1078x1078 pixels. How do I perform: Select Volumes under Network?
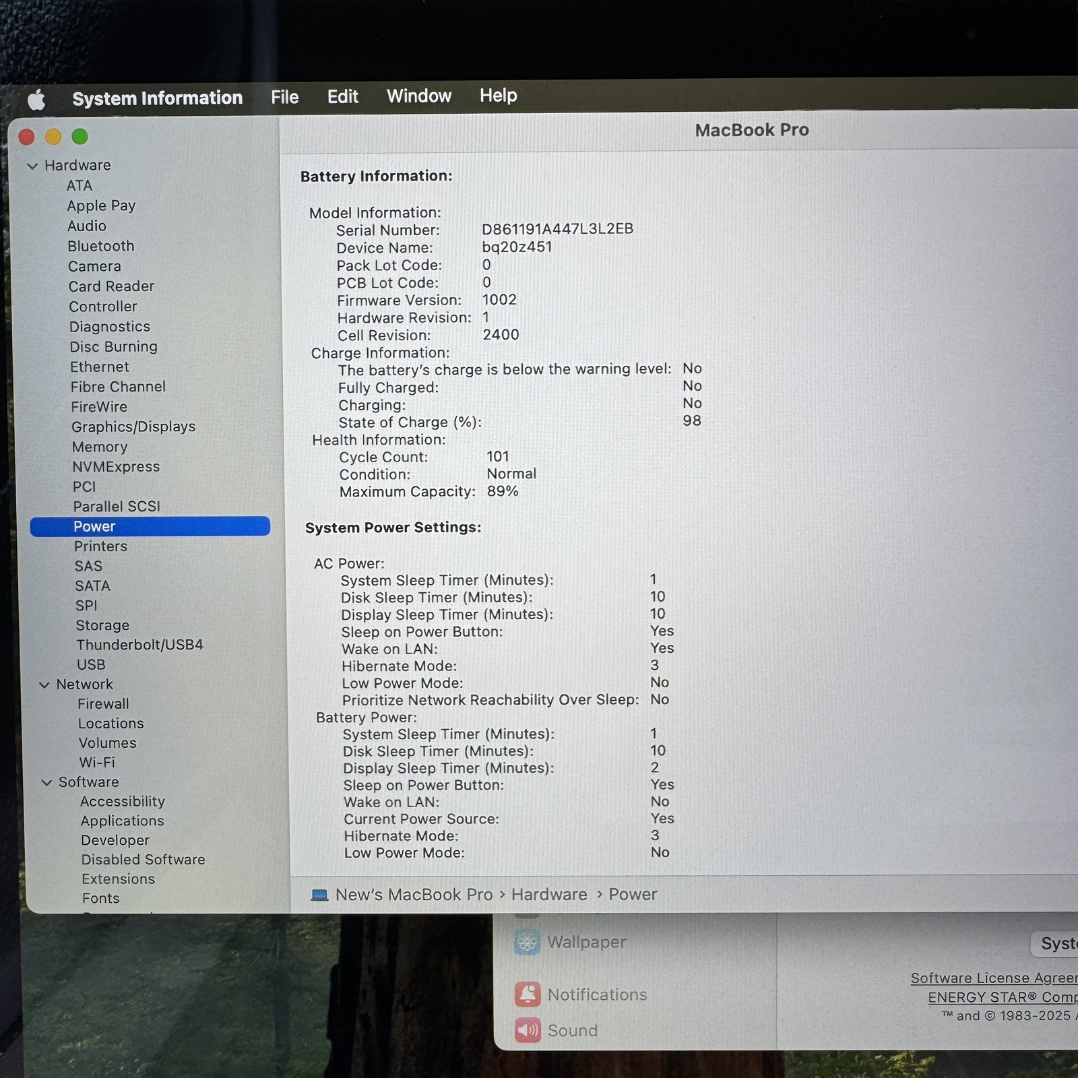(107, 743)
